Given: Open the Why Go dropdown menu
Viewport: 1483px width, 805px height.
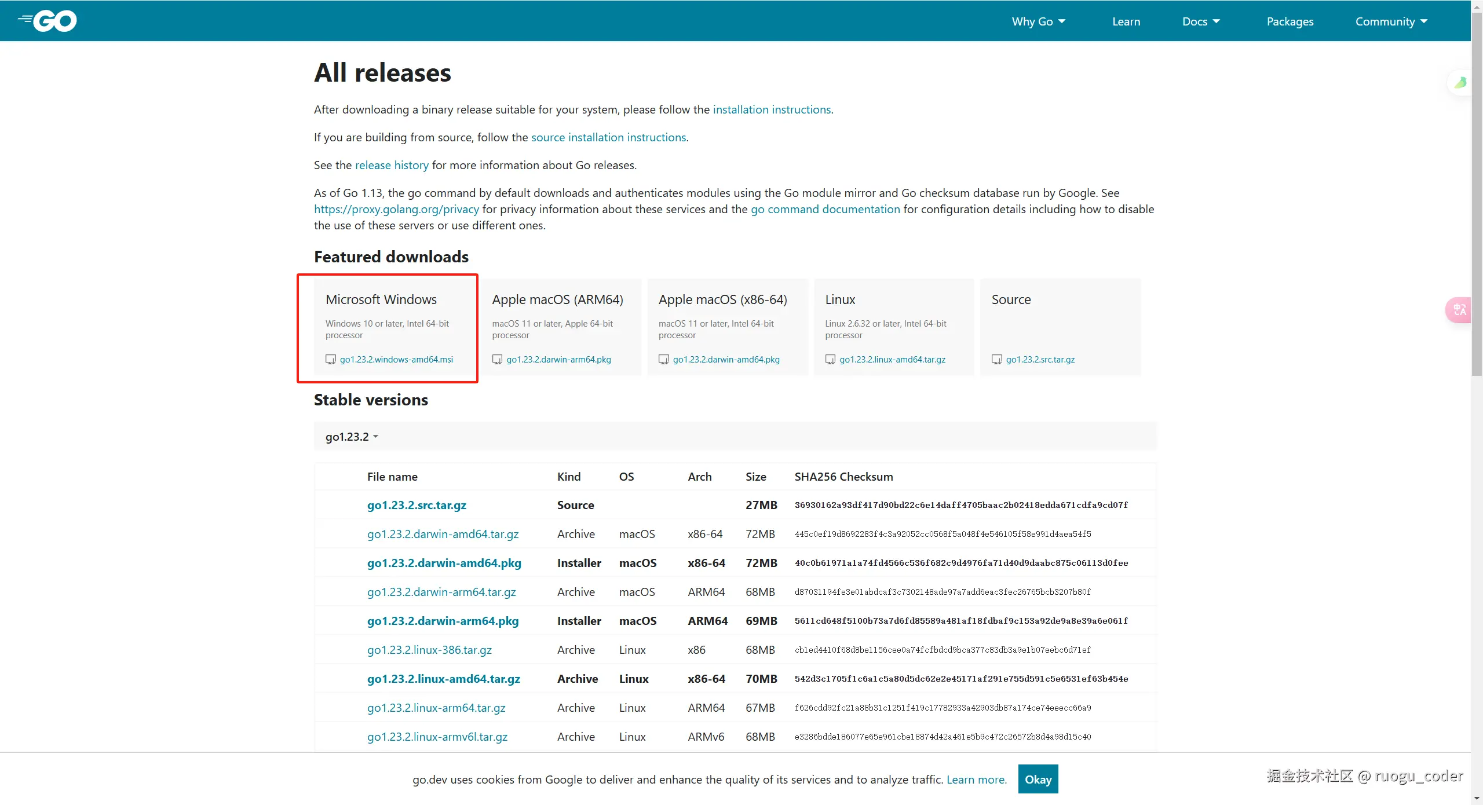Looking at the screenshot, I should coord(1038,21).
